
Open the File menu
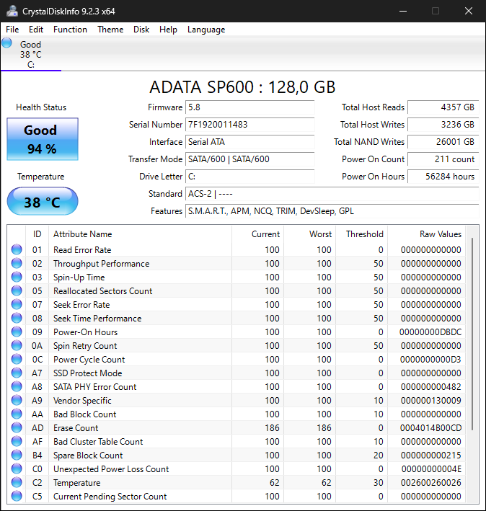click(12, 30)
